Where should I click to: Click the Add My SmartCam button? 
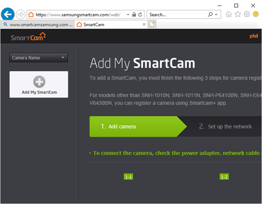pyautogui.click(x=39, y=85)
